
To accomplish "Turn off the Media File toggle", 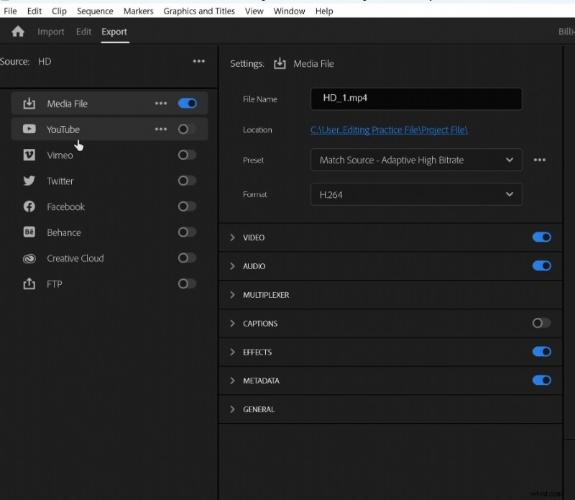I will tap(187, 103).
